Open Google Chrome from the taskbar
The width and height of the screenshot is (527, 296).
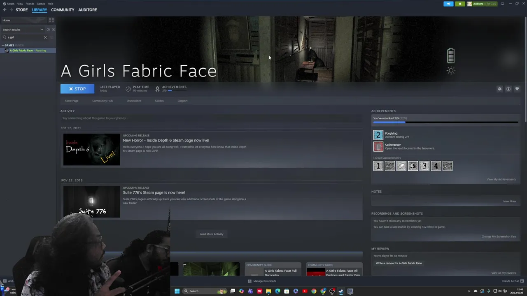click(314, 291)
